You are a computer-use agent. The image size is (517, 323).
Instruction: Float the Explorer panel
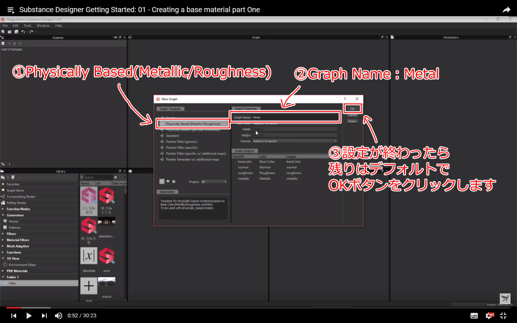pos(120,38)
